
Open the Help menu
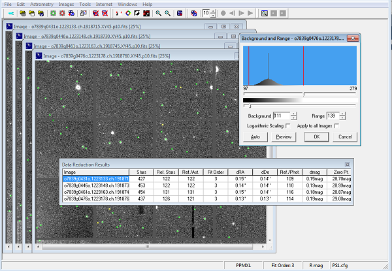pyautogui.click(x=147, y=5)
